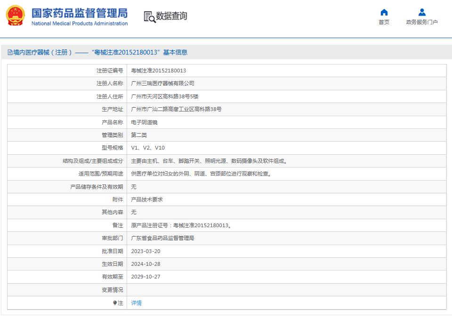Select the blue home icon above 首页
The height and width of the screenshot is (318, 452).
[x=384, y=12]
